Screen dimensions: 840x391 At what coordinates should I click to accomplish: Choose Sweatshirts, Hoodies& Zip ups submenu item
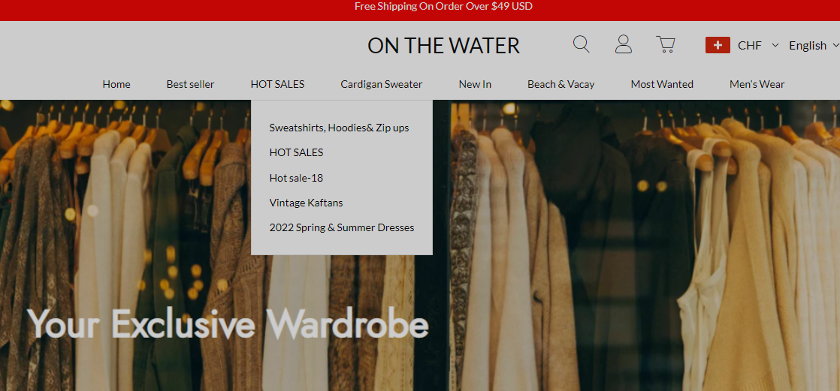[339, 128]
